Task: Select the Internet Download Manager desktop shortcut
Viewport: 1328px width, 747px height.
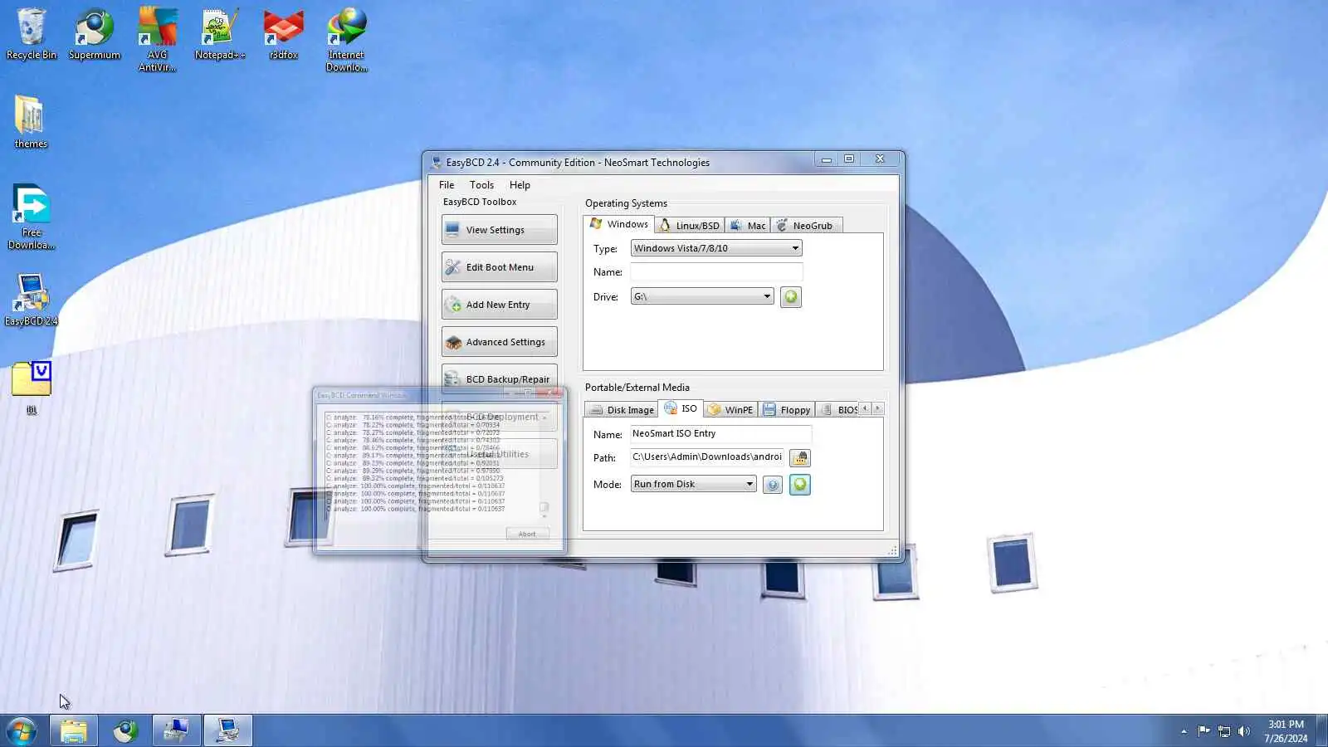Action: pyautogui.click(x=347, y=40)
